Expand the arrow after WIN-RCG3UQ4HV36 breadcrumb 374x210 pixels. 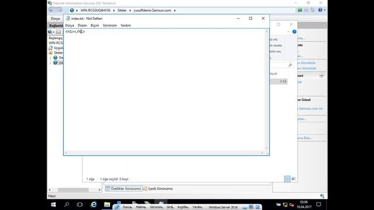(x=114, y=10)
